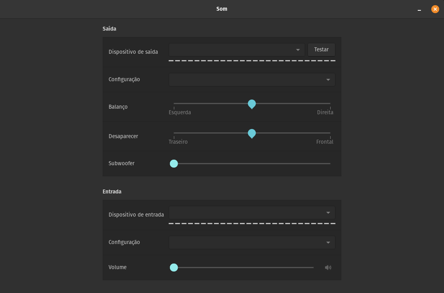Open the Dispositivo de saída dropdown
The height and width of the screenshot is (293, 444).
click(237, 50)
